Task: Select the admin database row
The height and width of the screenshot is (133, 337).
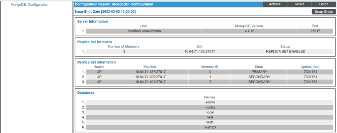Action: (209, 102)
